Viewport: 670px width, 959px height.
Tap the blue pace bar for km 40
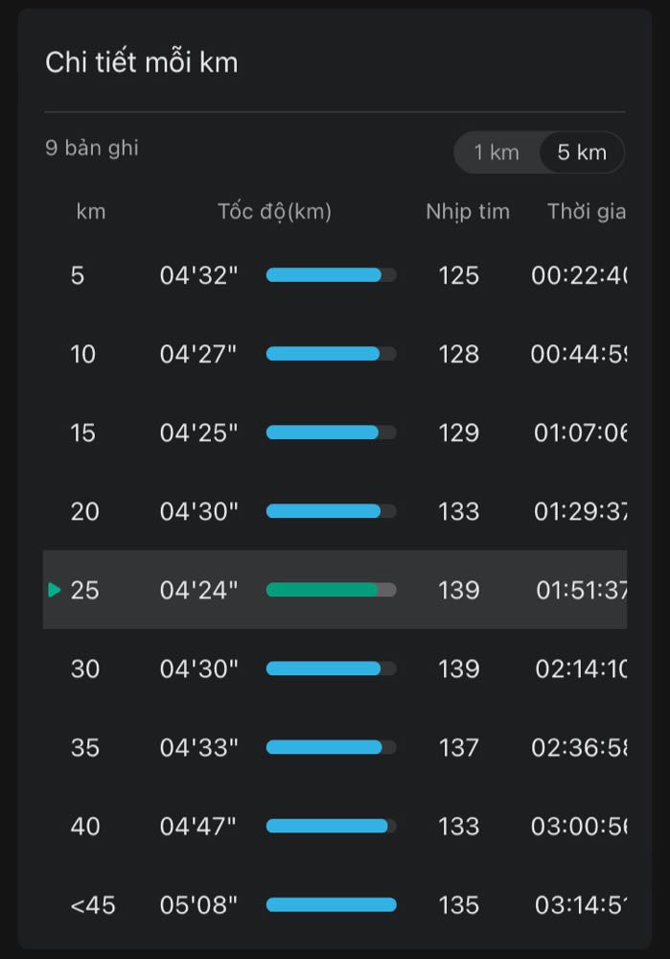pos(332,827)
